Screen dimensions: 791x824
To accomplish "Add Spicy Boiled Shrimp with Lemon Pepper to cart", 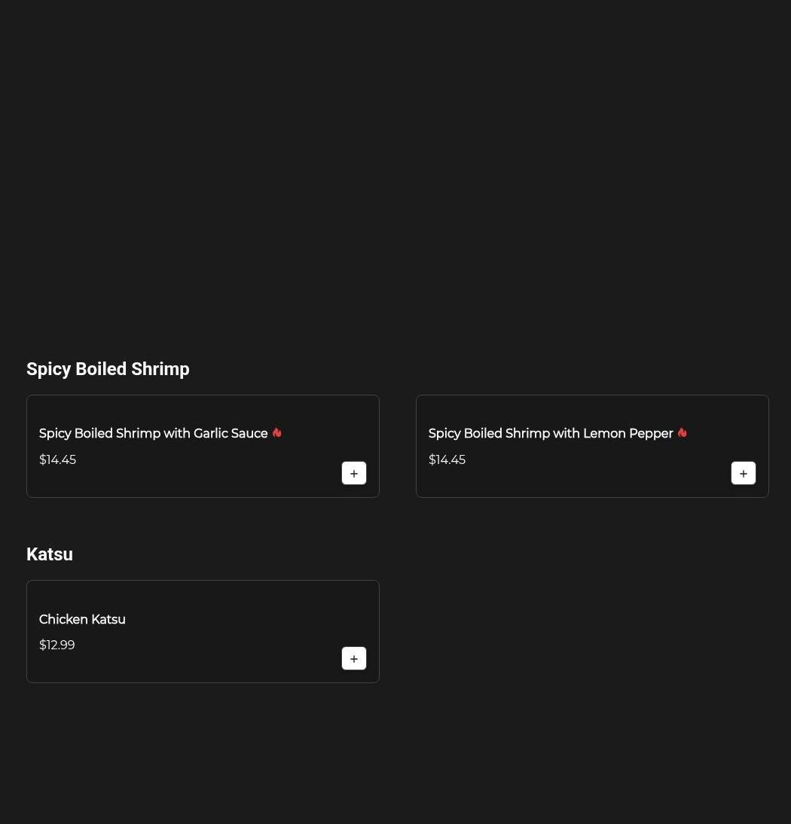I will [744, 473].
